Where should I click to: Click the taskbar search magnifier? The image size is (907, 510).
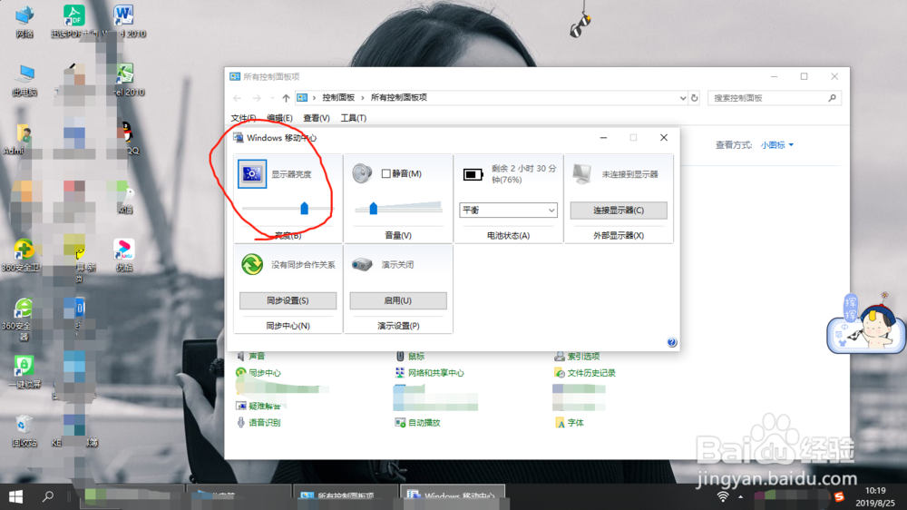[x=48, y=496]
